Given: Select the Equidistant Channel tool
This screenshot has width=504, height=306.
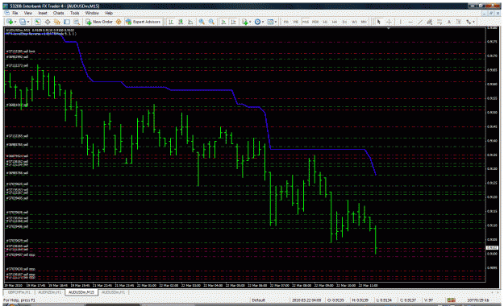Looking at the screenshot, I should (430, 22).
